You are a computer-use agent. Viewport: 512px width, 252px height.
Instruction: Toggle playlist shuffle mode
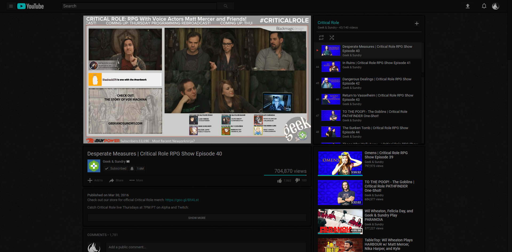click(x=332, y=38)
